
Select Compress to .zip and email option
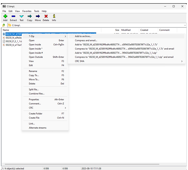click(x=127, y=57)
